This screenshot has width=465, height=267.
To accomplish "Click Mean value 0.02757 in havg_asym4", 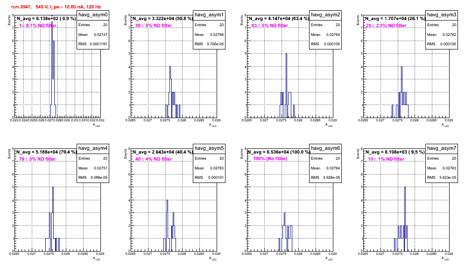I will 100,168.
